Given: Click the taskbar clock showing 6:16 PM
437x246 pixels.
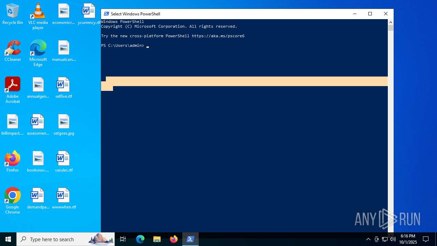Looking at the screenshot, I should point(408,239).
